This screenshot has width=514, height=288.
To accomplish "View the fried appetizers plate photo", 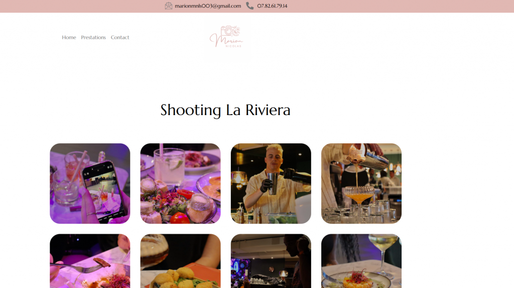I will pyautogui.click(x=180, y=261).
